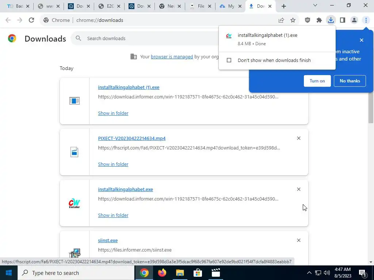Check Don't show when downloads finish

(229, 60)
